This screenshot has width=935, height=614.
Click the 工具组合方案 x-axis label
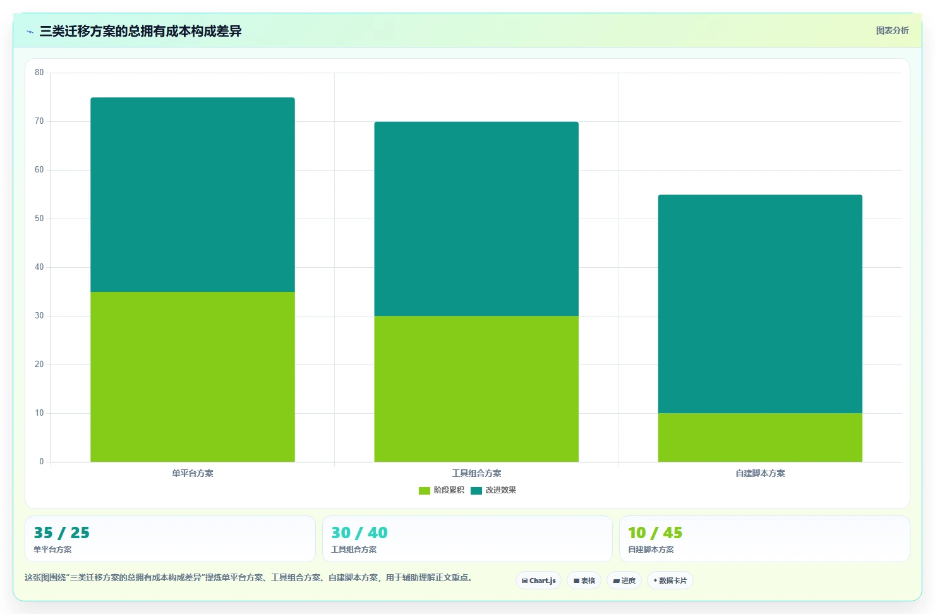pyautogui.click(x=476, y=473)
